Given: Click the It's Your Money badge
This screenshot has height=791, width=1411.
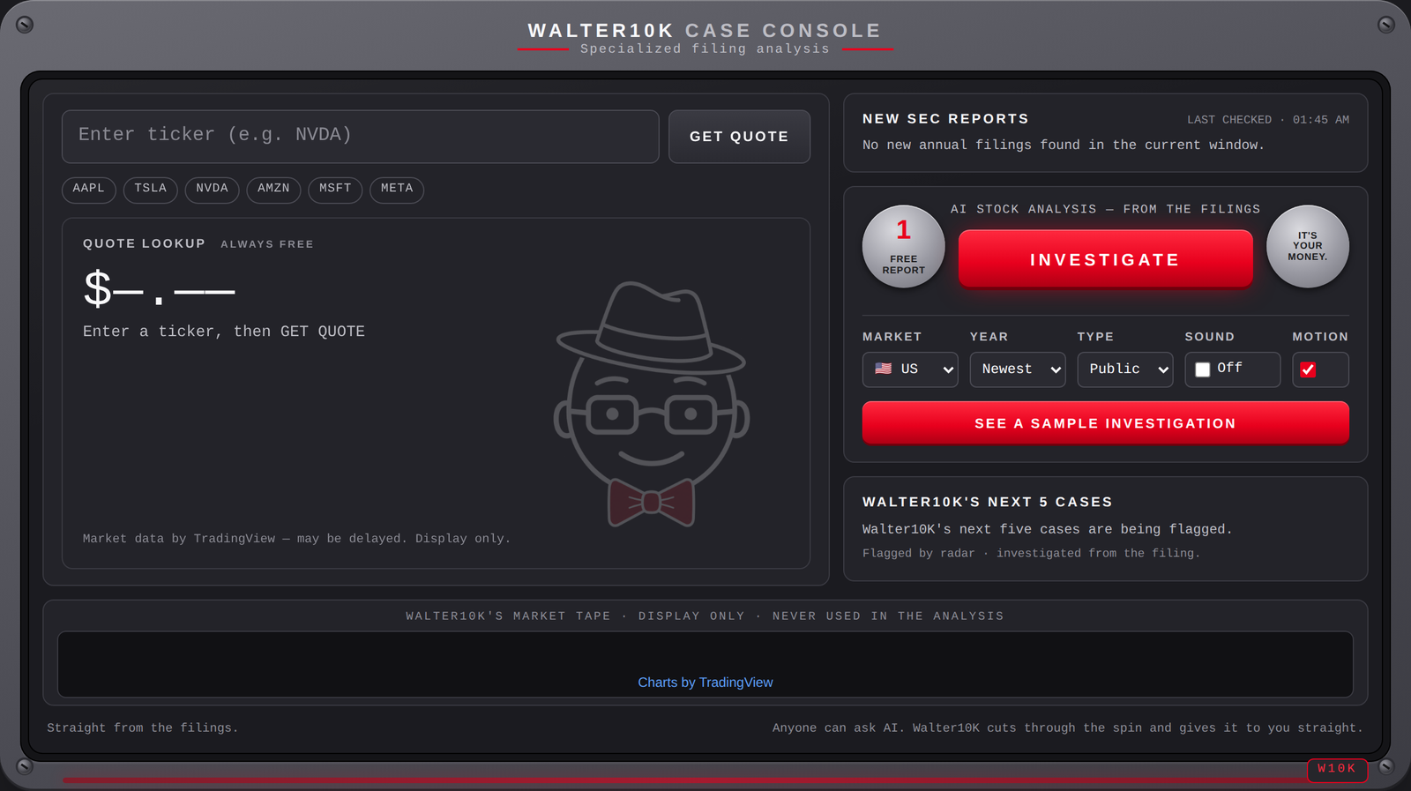Looking at the screenshot, I should point(1308,247).
